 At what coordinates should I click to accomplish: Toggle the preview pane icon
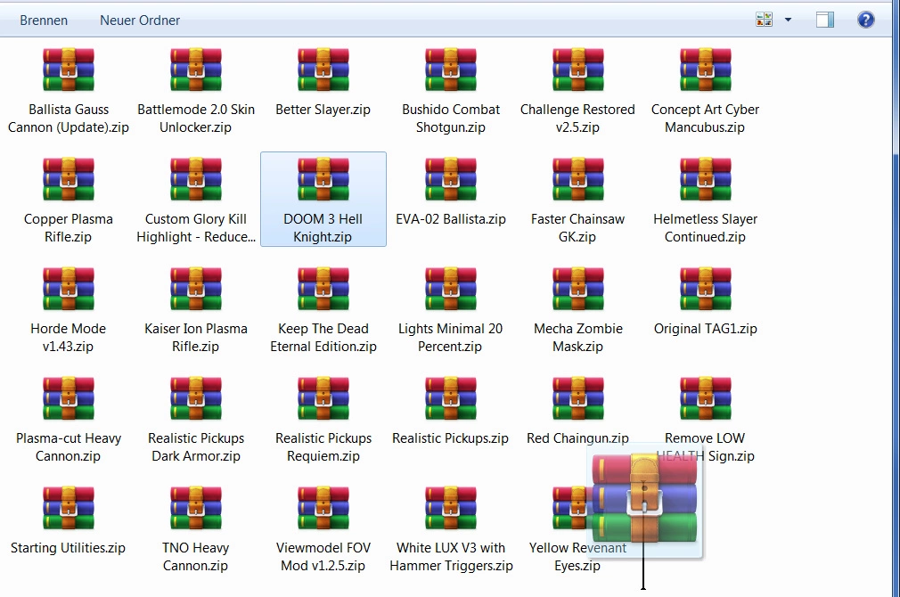click(825, 20)
